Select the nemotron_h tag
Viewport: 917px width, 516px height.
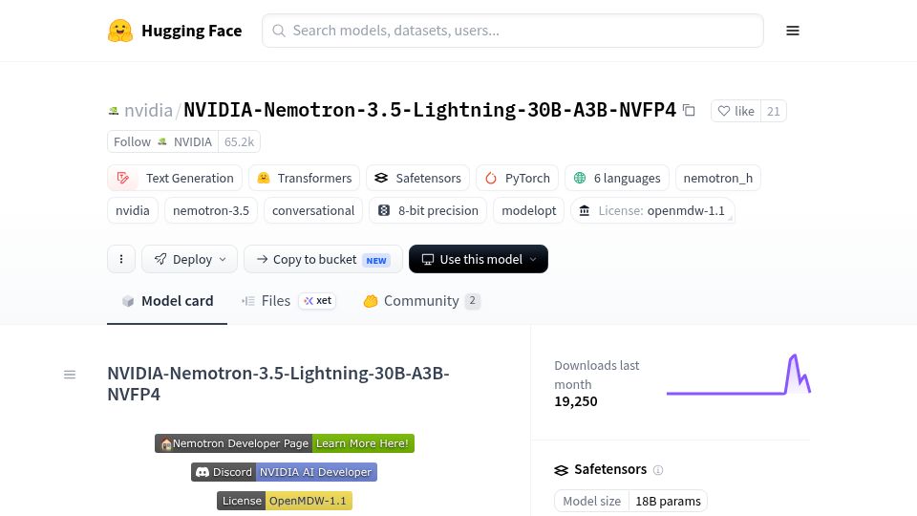point(717,178)
